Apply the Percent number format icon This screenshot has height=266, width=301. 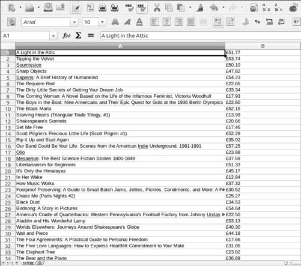257,22
